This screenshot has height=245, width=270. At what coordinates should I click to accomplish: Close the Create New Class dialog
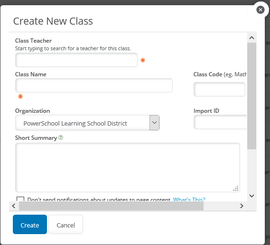261,10
